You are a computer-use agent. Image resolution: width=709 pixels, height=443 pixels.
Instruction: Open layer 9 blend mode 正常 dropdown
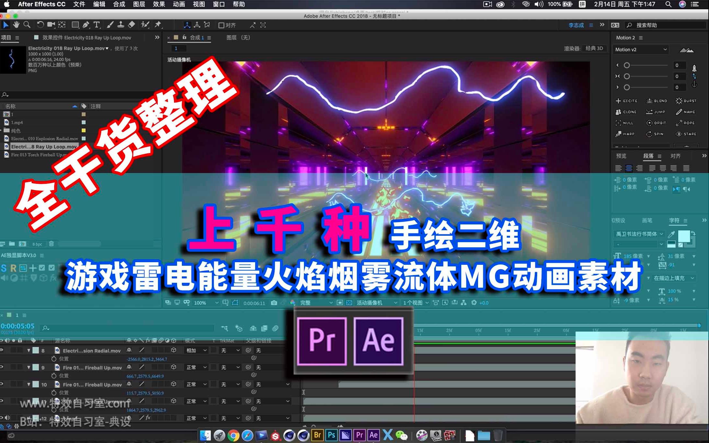click(196, 367)
